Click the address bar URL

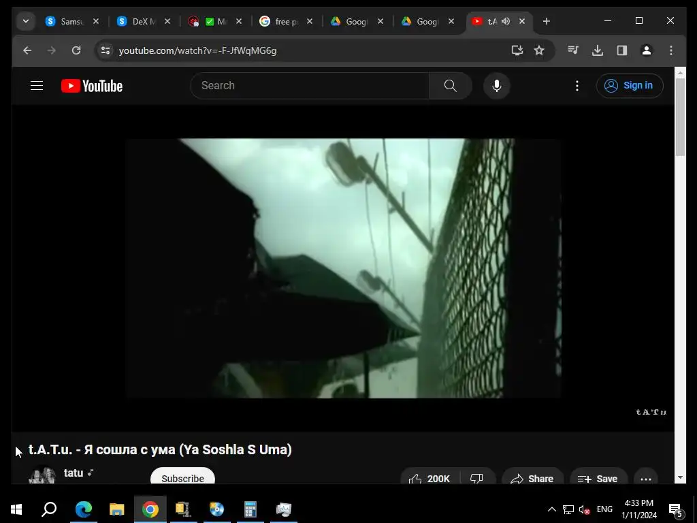coord(198,50)
